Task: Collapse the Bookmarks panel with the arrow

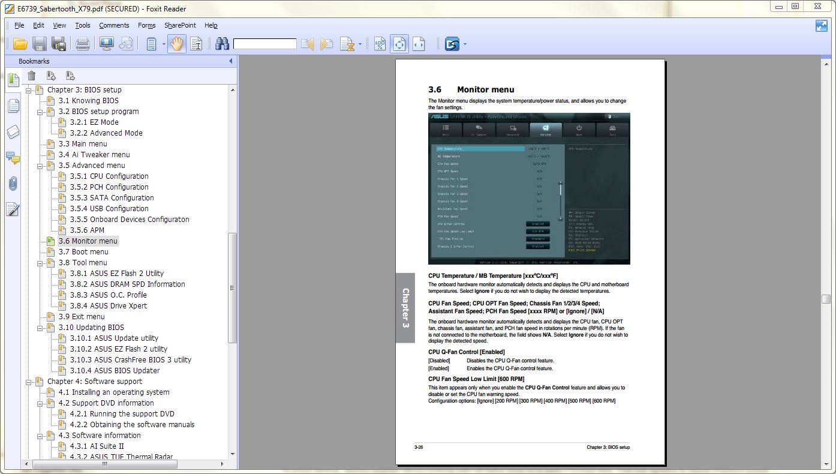Action: coord(231,61)
